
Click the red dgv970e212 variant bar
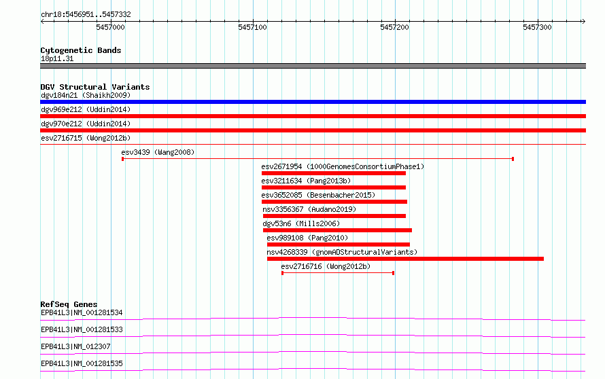[313, 130]
